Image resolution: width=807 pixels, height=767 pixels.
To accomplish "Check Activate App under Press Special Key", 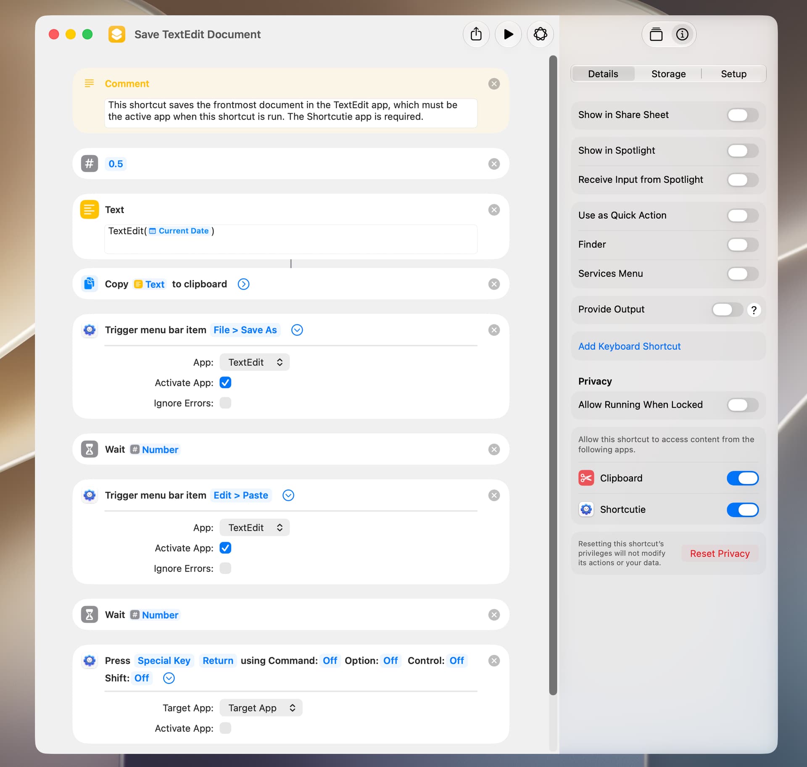I will click(x=225, y=728).
